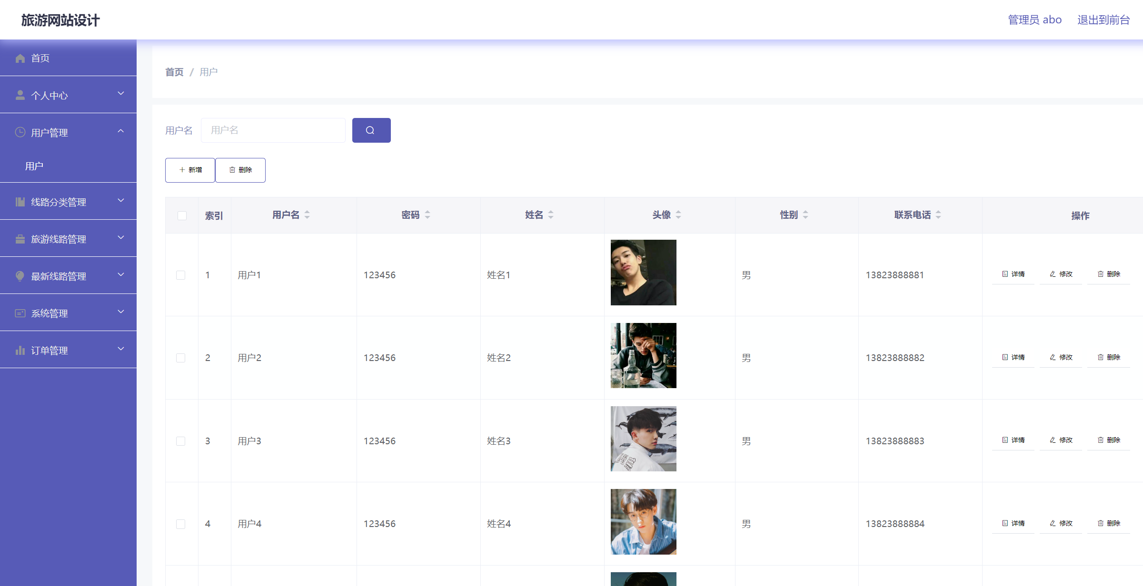Open 详情 for 用户1 row
Image resolution: width=1143 pixels, height=586 pixels.
pyautogui.click(x=1014, y=274)
